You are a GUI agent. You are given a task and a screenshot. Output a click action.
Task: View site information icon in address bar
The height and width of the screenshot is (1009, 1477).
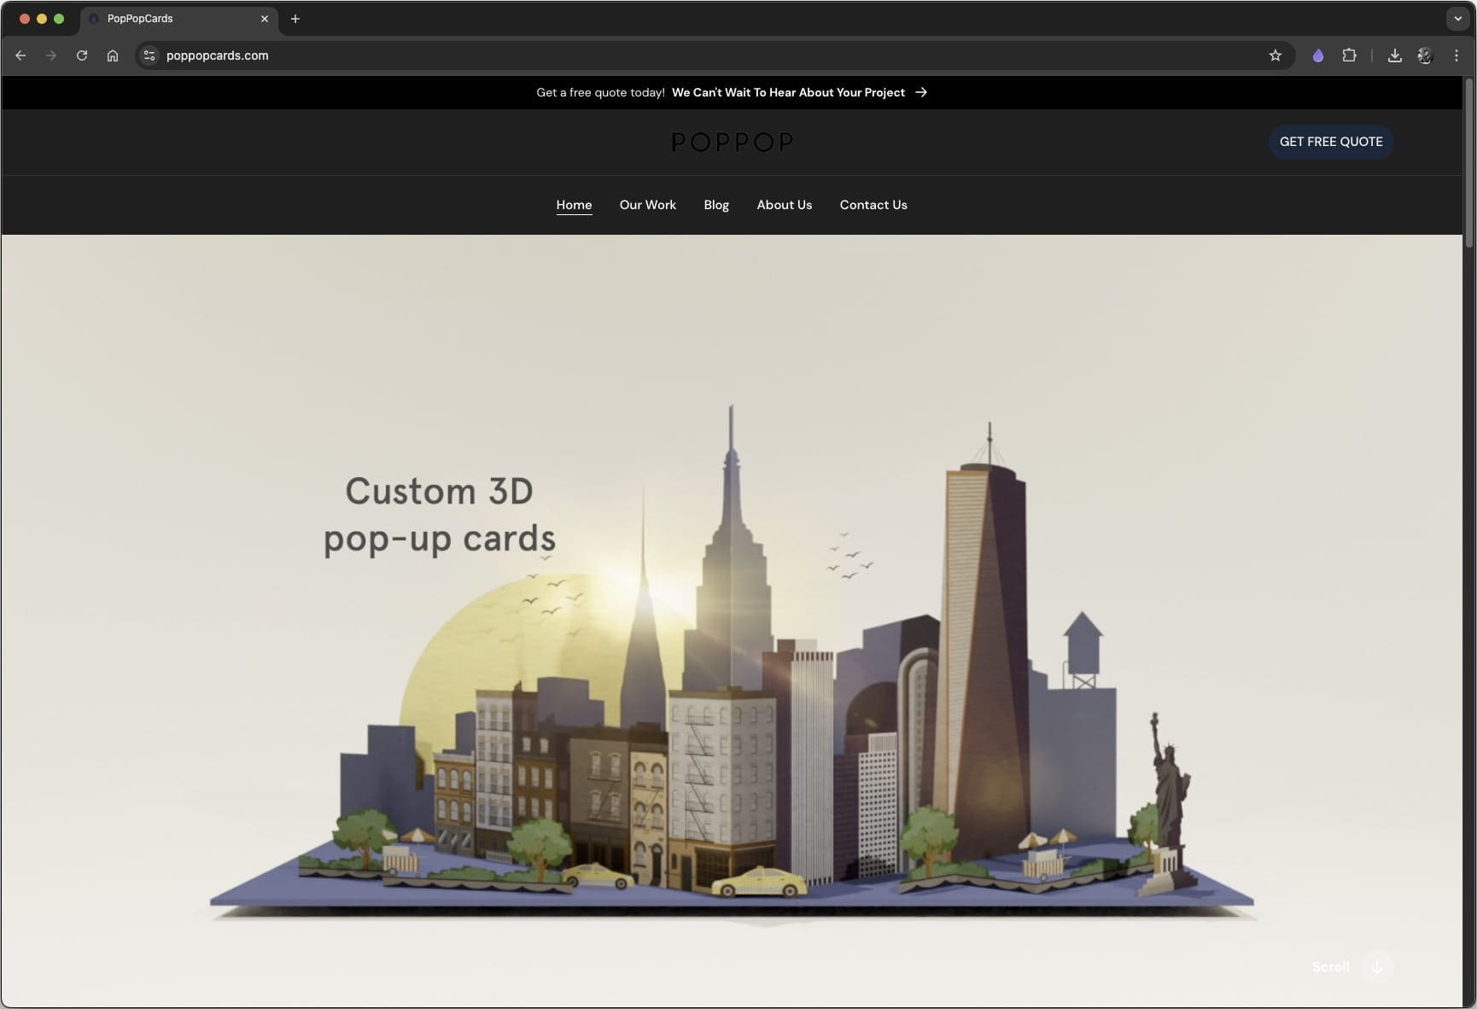[x=149, y=55]
